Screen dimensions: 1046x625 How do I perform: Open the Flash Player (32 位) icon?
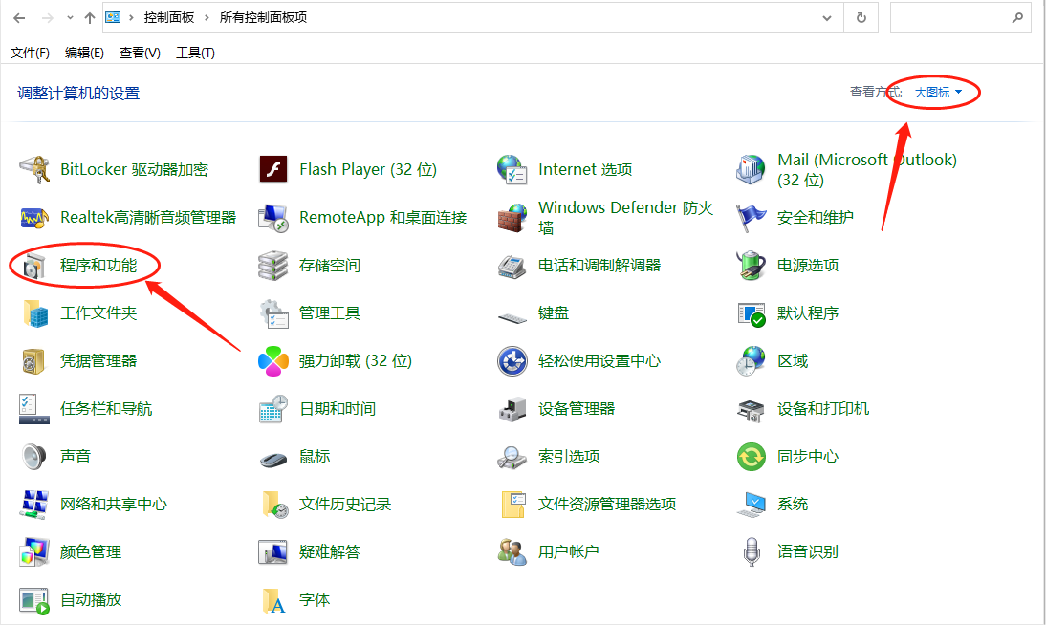point(272,169)
